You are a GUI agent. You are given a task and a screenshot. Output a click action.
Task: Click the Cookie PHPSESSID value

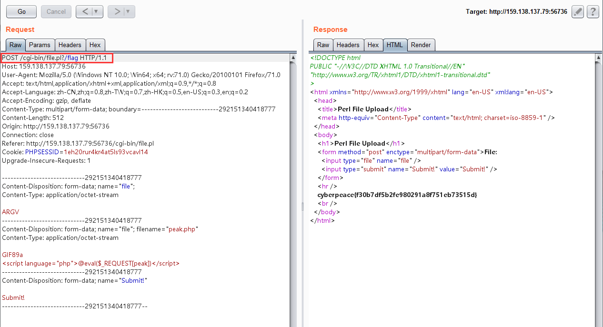[106, 152]
